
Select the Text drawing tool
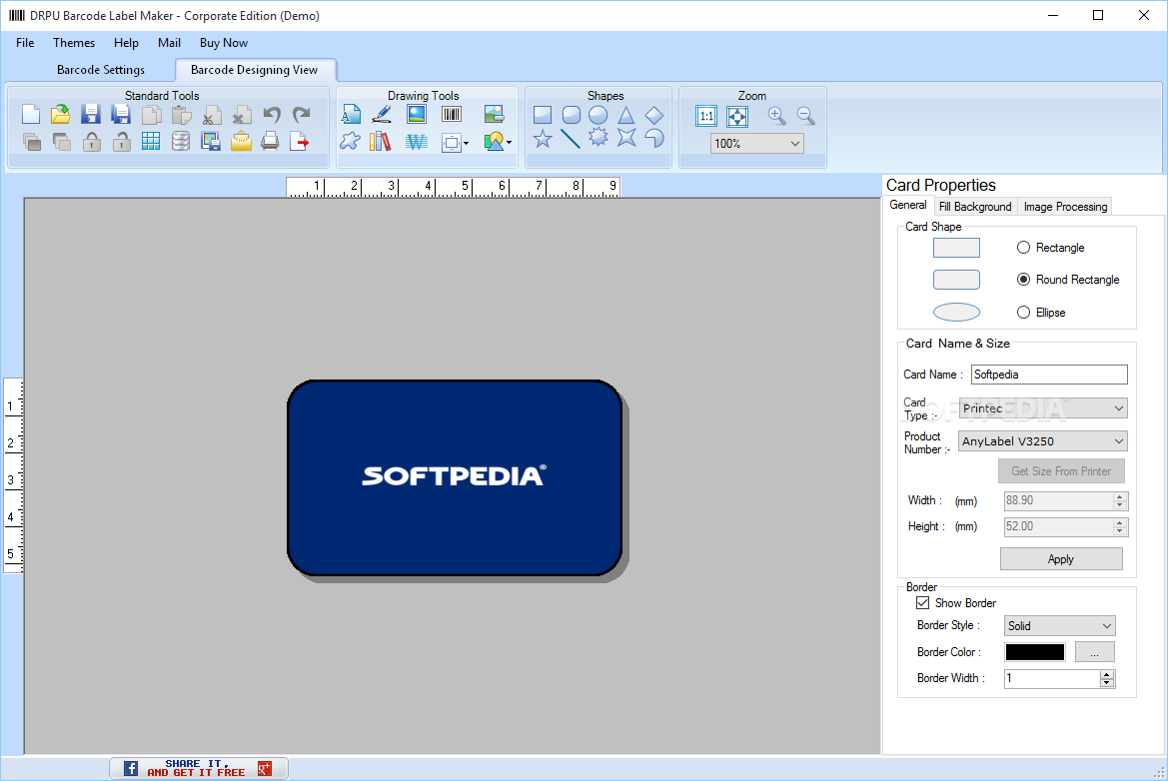pos(351,115)
